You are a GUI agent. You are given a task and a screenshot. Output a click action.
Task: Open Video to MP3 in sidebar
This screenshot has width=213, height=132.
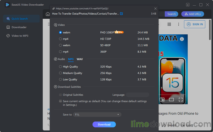click(x=20, y=36)
